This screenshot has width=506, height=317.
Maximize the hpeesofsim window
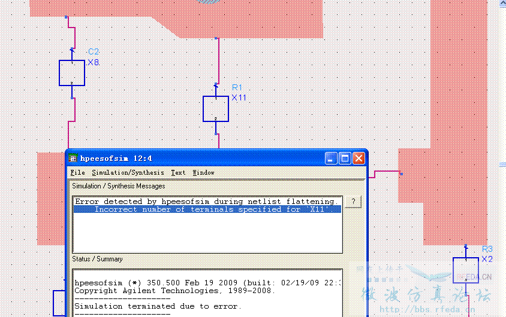[x=345, y=158]
